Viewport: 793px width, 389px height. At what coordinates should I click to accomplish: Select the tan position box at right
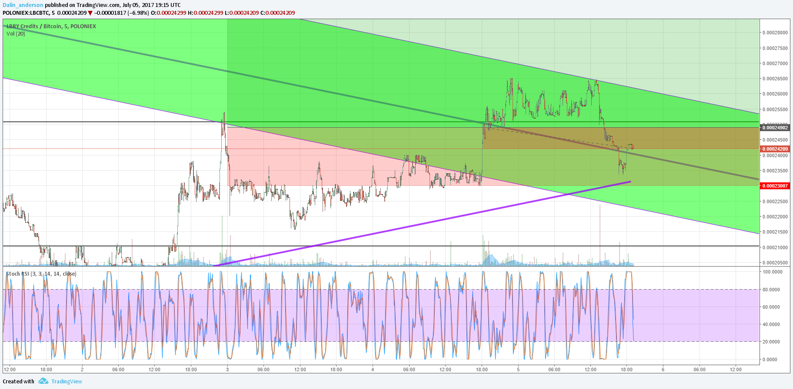coord(621,138)
